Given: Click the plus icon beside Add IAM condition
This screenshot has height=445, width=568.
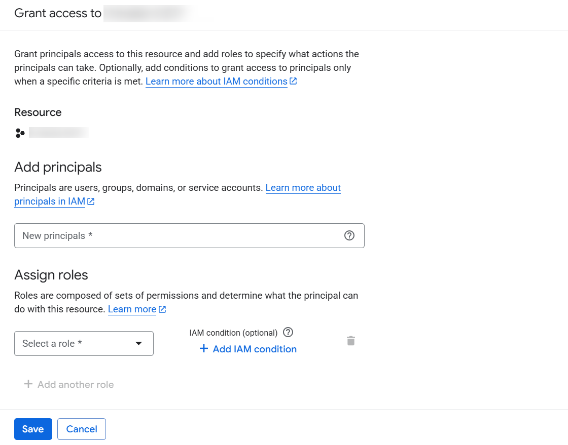Looking at the screenshot, I should pos(204,349).
